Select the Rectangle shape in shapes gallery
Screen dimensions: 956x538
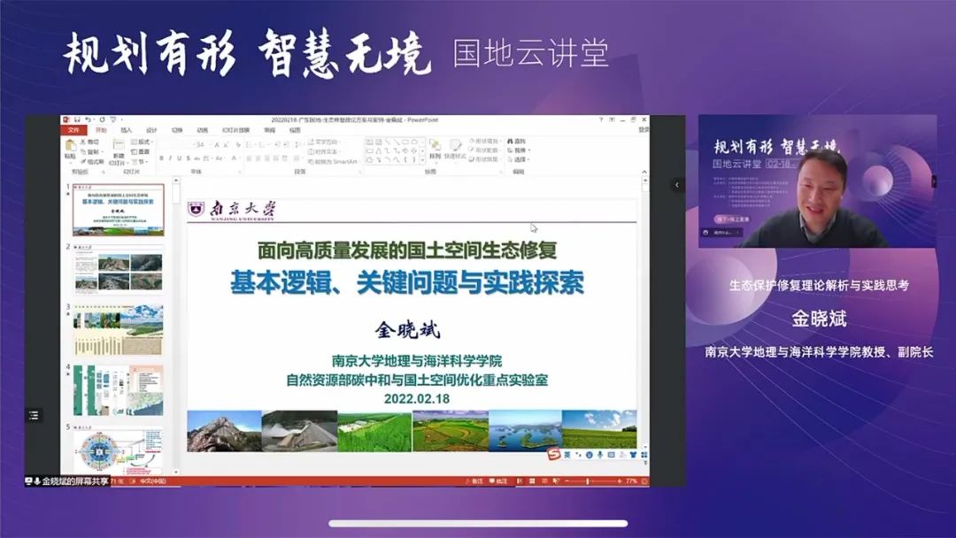(x=369, y=150)
